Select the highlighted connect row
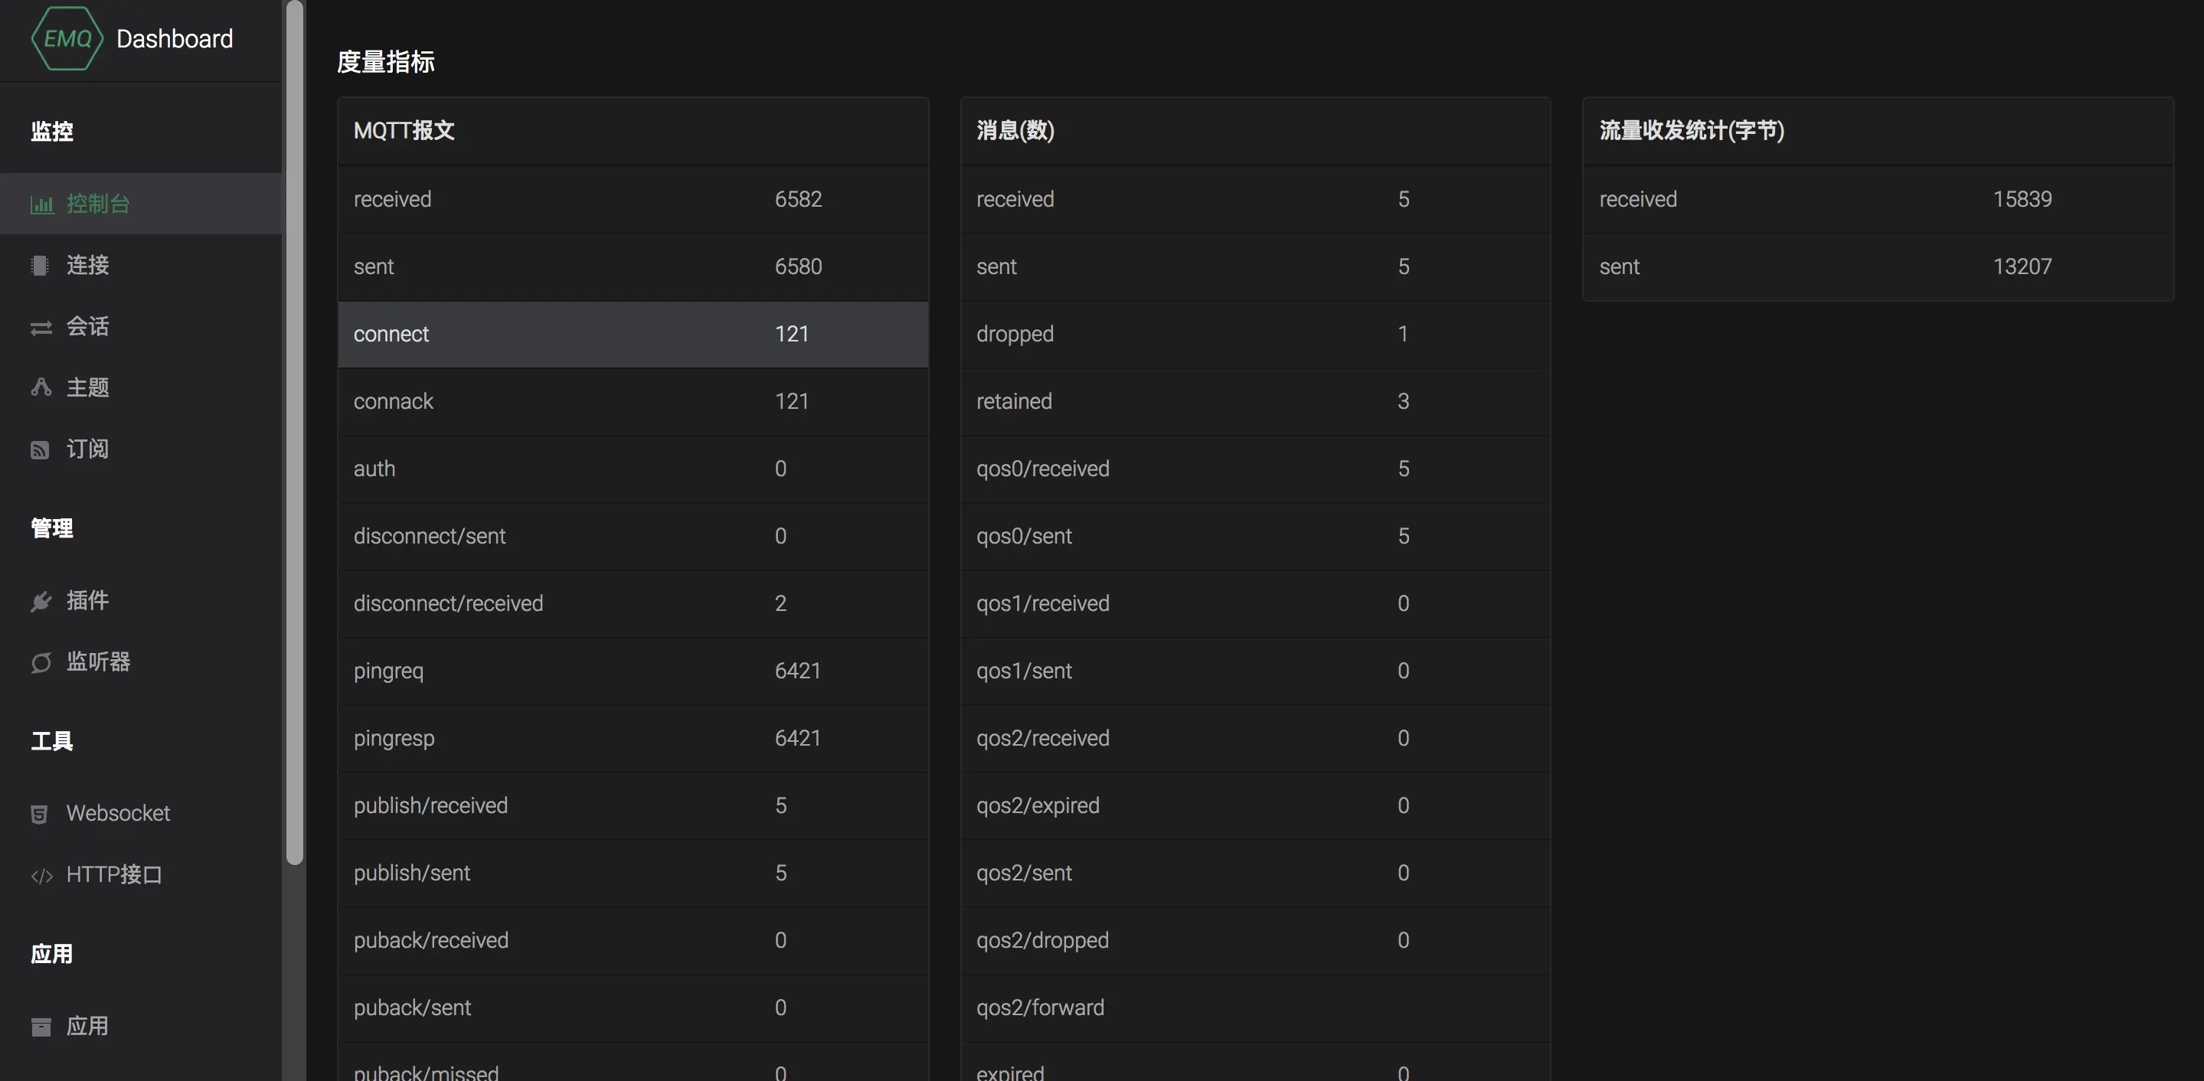This screenshot has height=1081, width=2204. coord(633,335)
